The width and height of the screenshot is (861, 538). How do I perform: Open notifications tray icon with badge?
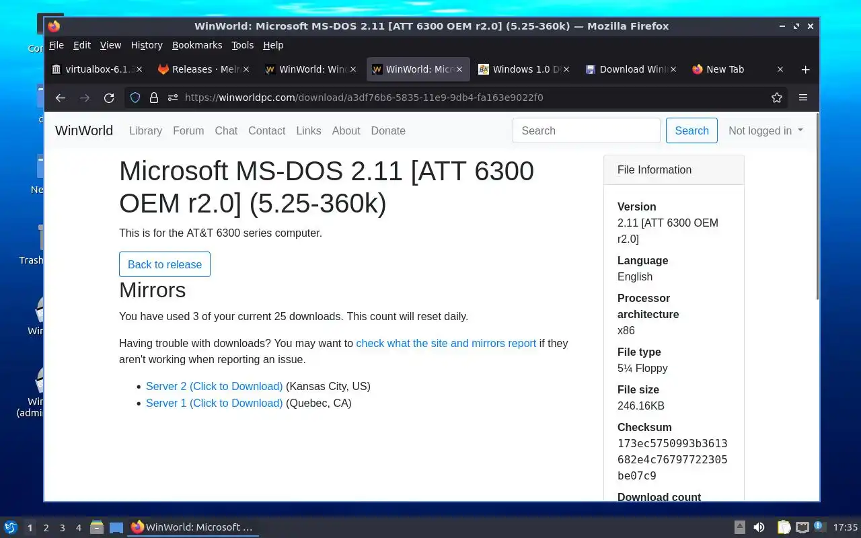819,527
